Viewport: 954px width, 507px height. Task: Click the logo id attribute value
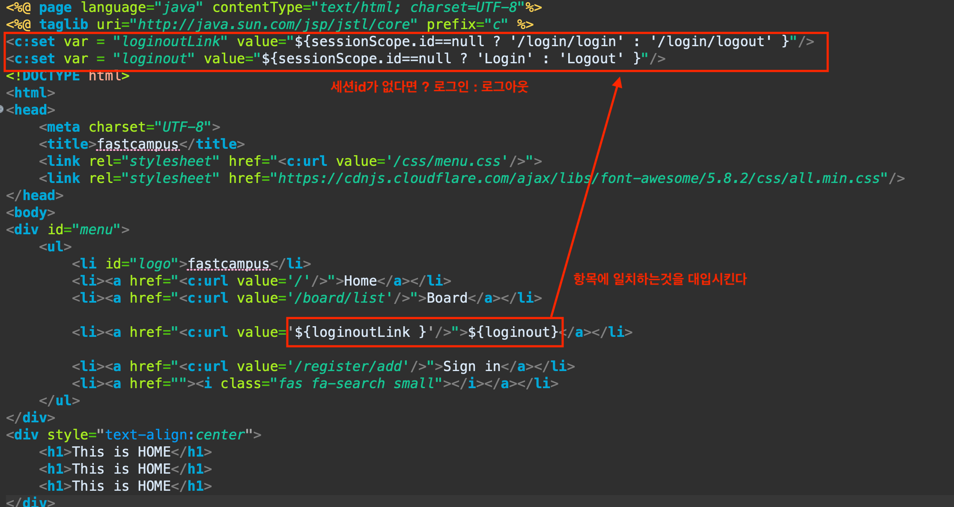point(154,264)
